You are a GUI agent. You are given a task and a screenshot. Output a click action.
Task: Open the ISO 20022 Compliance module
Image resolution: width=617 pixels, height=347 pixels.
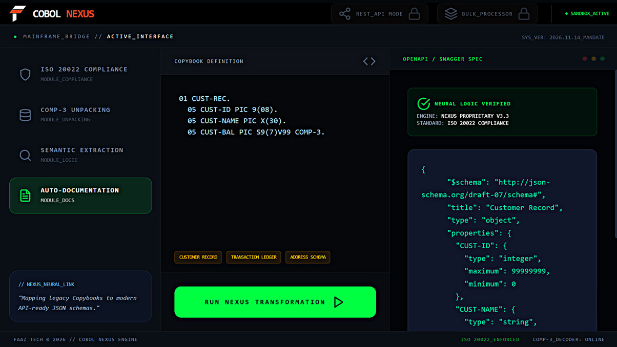click(x=80, y=74)
